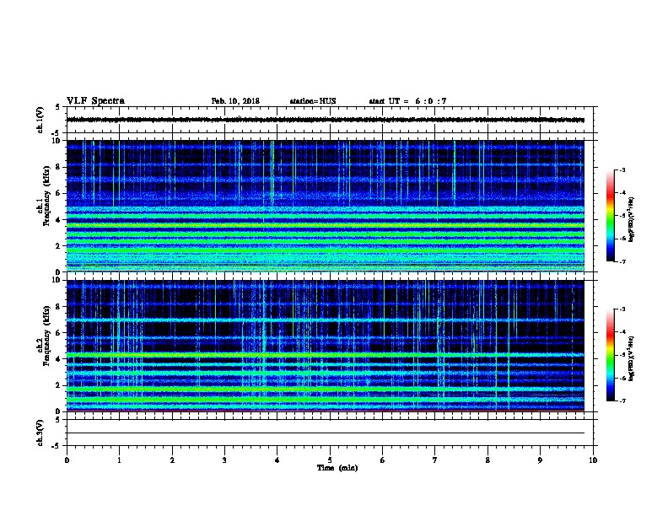Click time axis tick label "2"
This screenshot has height=516, width=668.
(172, 460)
